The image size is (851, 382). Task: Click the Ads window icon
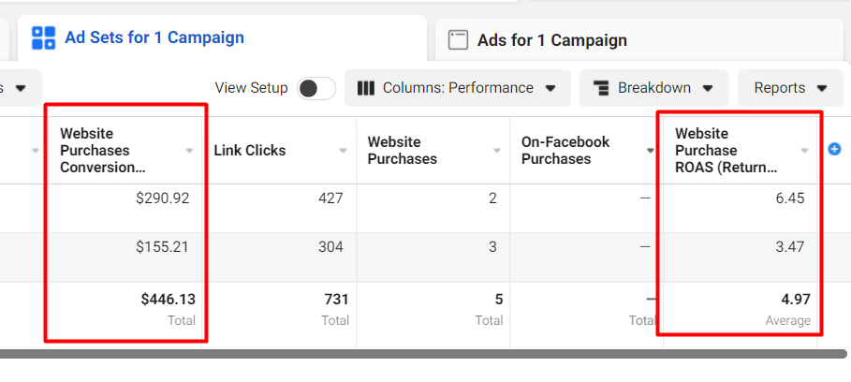coord(458,40)
